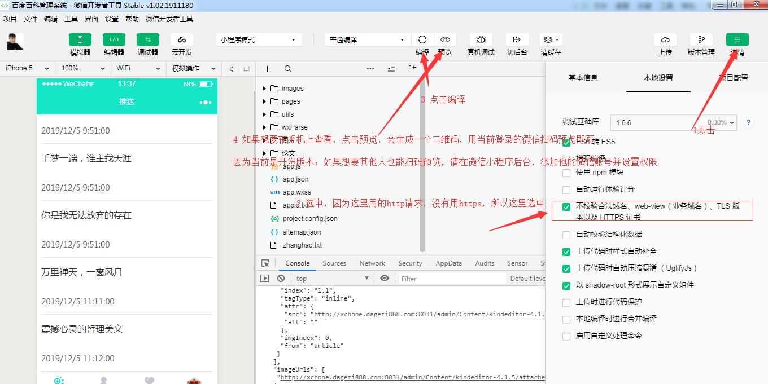
Task: Start 真机调试 remote device debugging
Action: coord(481,39)
